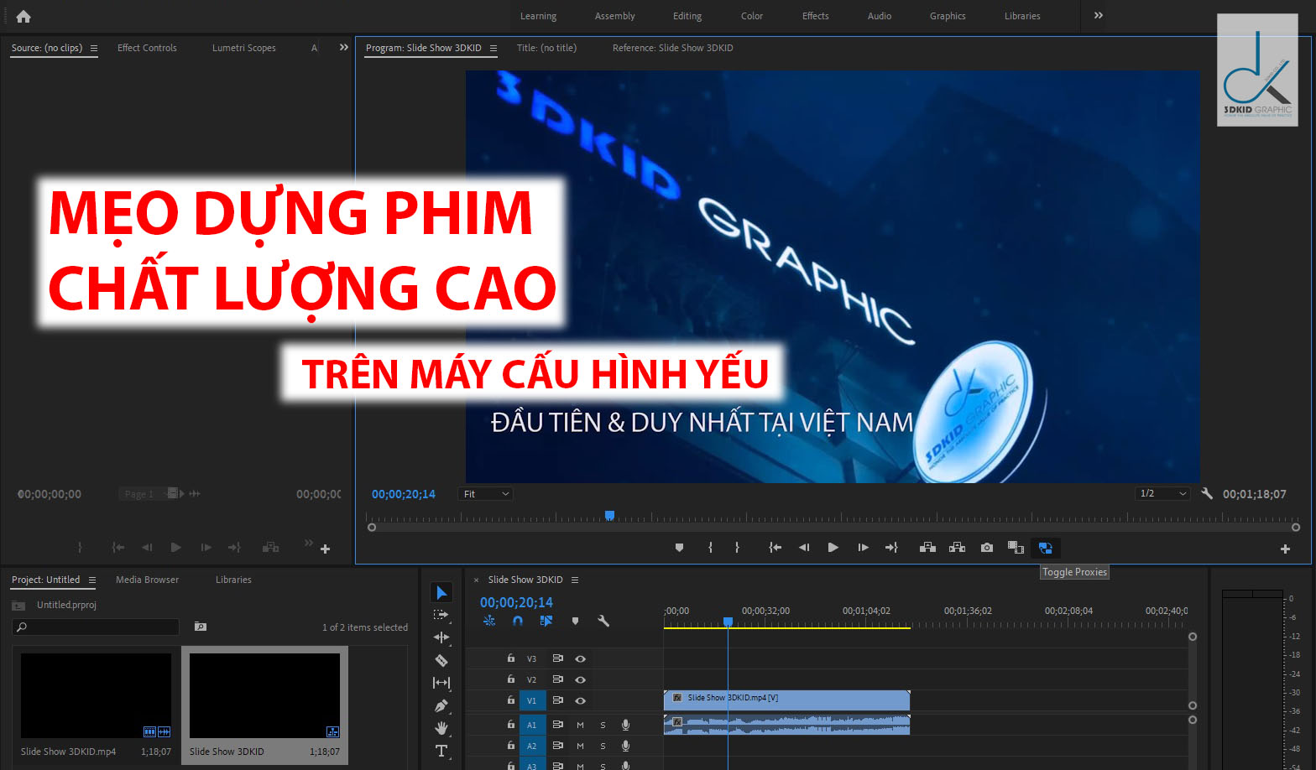Toggle V1 track output eye
This screenshot has height=770, width=1316.
click(580, 700)
